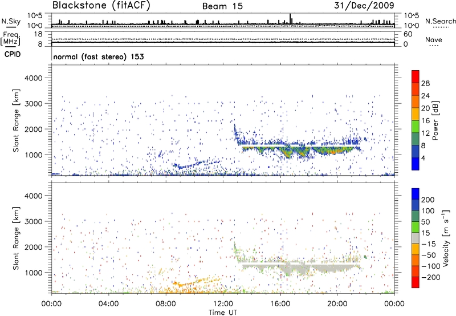Pick the light green 15–50 velocity colorbar segment
Viewport: 456px width, 316px height.
(x=416, y=227)
